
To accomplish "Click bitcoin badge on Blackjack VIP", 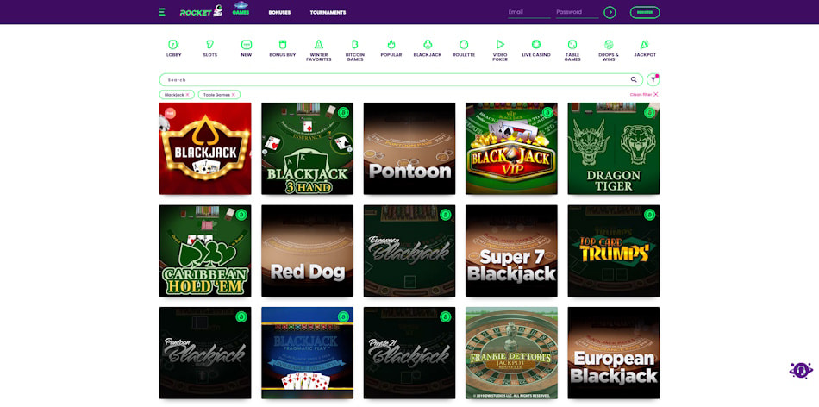I will [x=547, y=112].
